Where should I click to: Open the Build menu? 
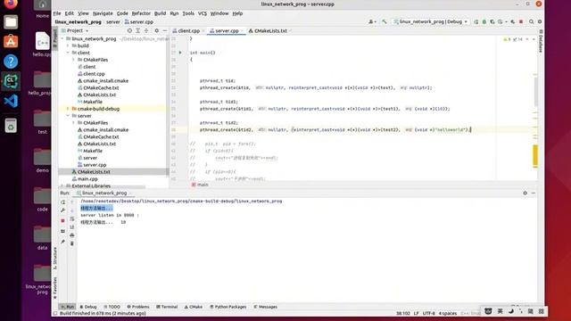[x=161, y=13]
